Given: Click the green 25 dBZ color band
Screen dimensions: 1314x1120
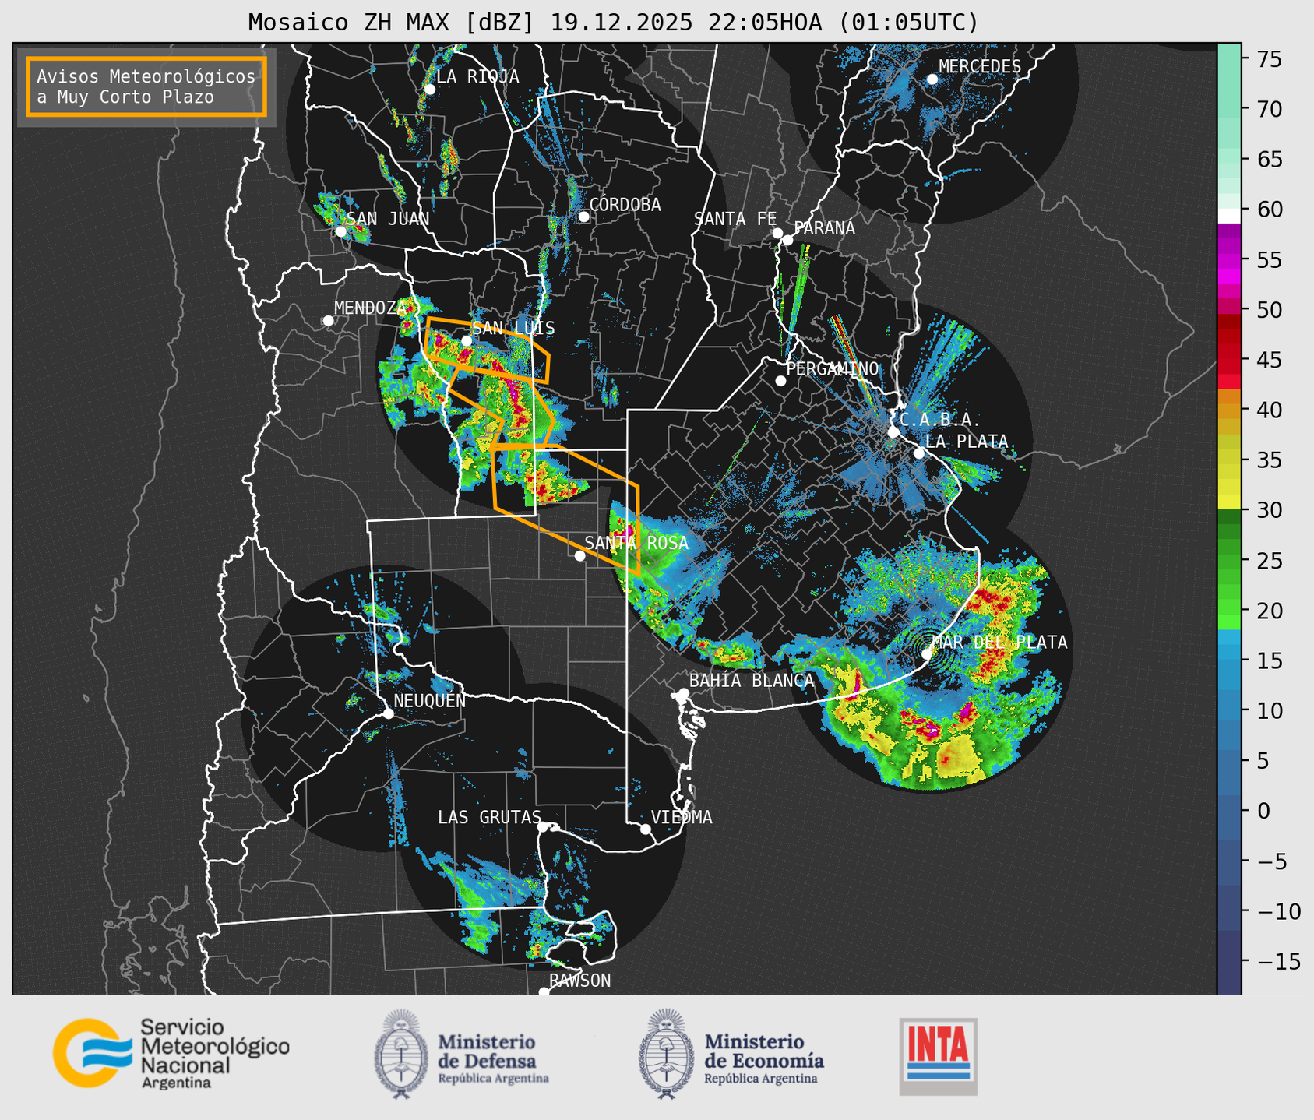Looking at the screenshot, I should click(1229, 561).
